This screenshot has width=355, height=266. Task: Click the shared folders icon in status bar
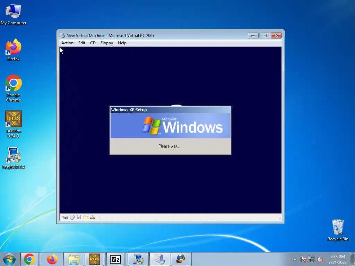[x=86, y=218]
